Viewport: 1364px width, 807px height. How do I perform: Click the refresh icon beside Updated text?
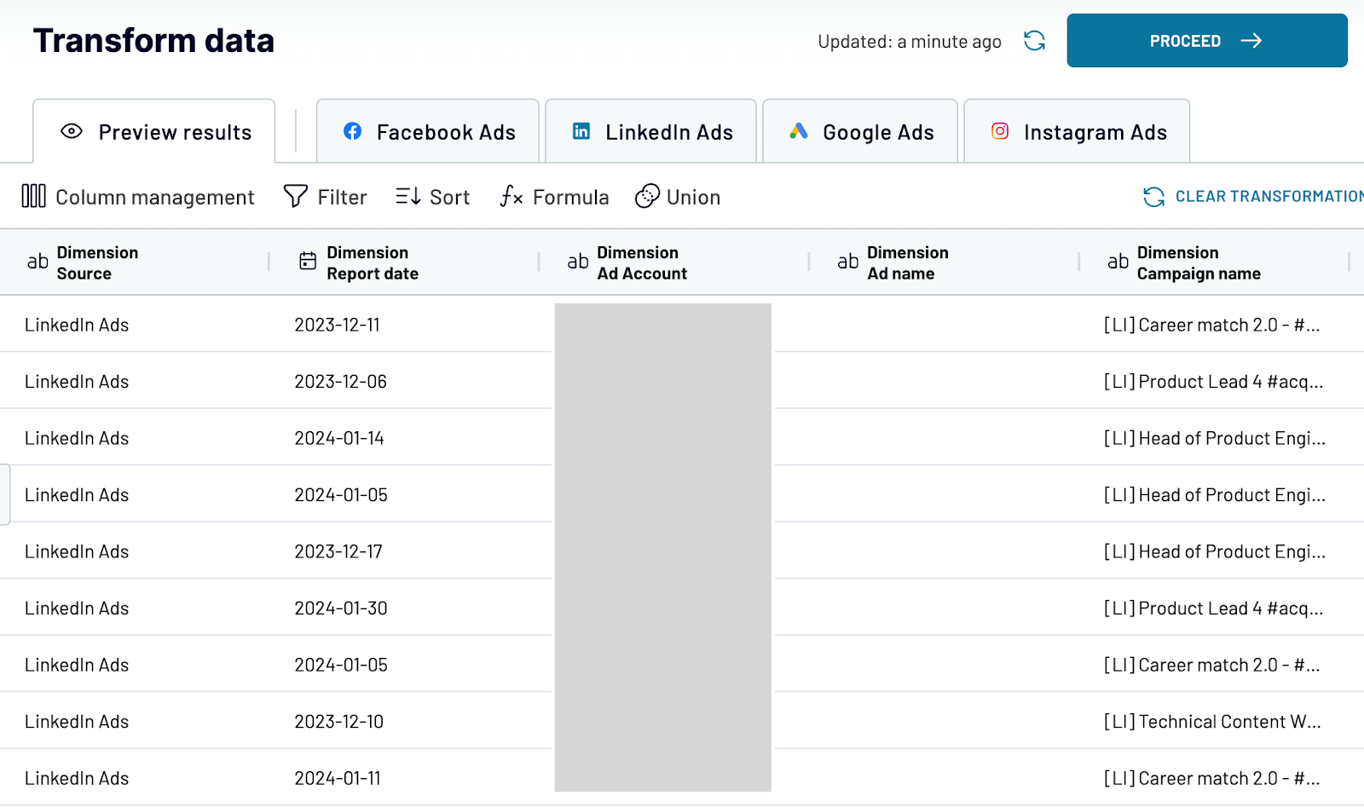tap(1034, 41)
